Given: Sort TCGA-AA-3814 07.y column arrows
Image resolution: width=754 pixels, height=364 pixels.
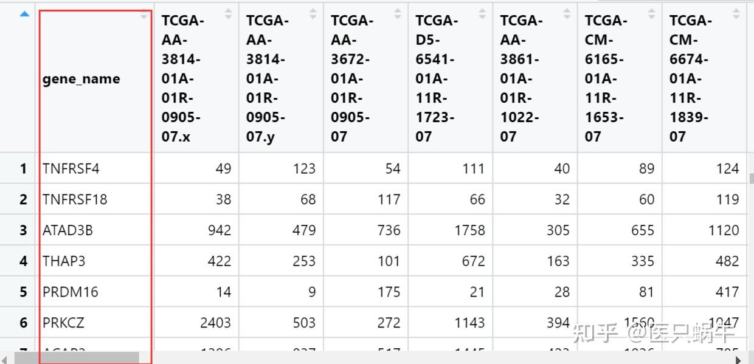Looking at the screenshot, I should click(313, 14).
